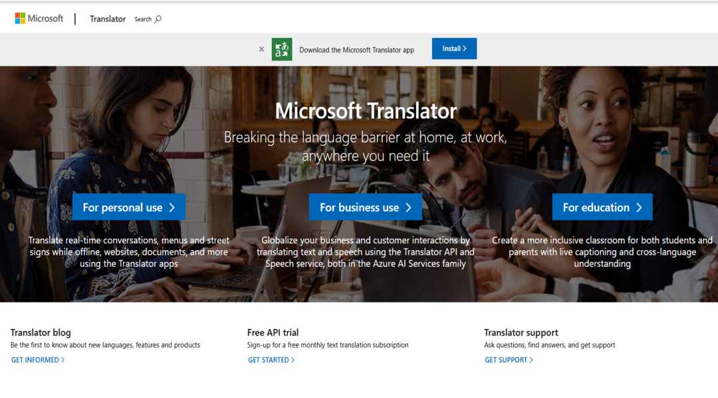Open the For personal use page
The height and width of the screenshot is (398, 718).
(129, 207)
